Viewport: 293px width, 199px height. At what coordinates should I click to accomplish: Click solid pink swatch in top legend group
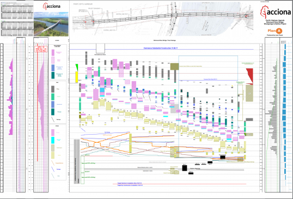click(53, 52)
